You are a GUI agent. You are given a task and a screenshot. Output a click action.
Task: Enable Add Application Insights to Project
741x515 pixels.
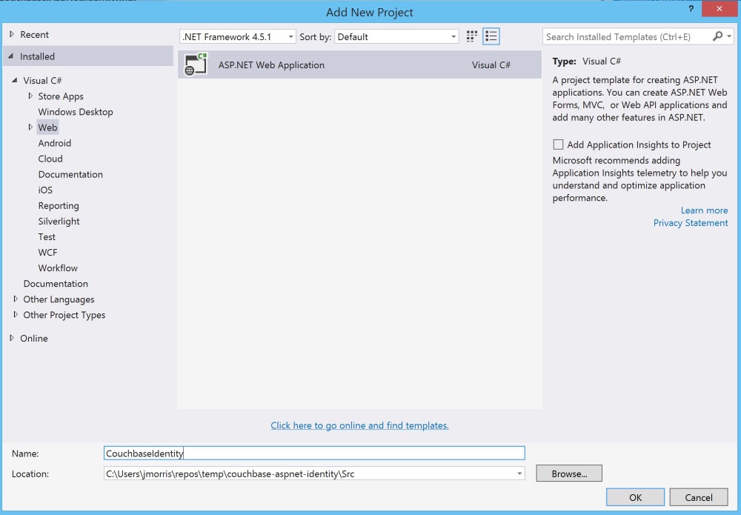(x=558, y=144)
